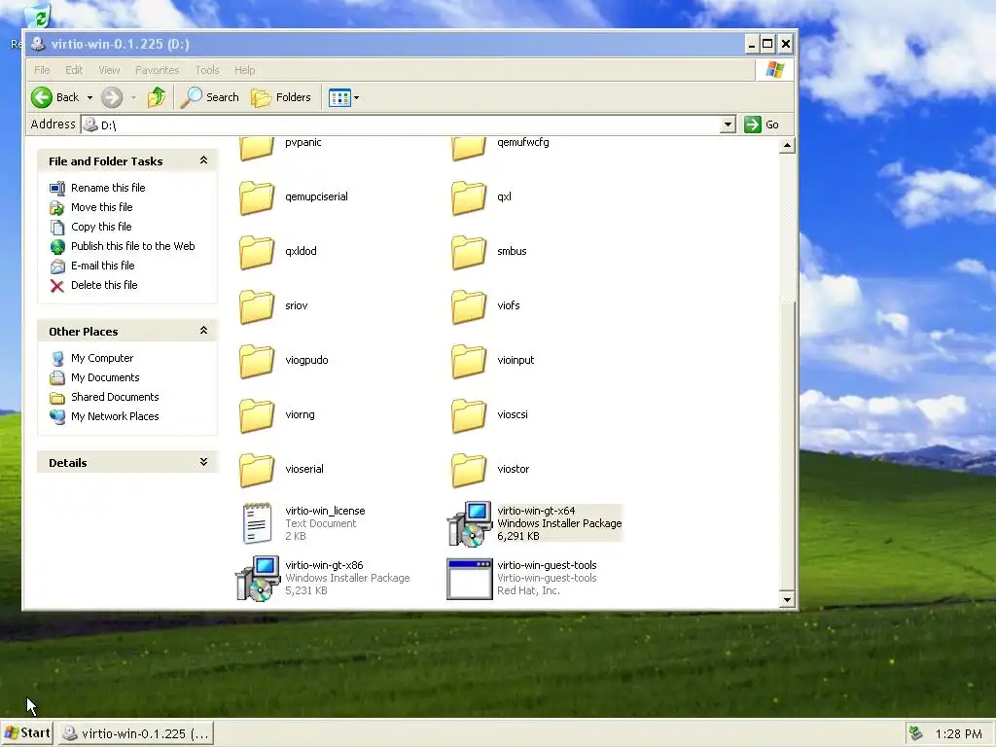Click the virtio-win-0.1.225 taskbar button
The height and width of the screenshot is (747, 996).
click(x=136, y=733)
